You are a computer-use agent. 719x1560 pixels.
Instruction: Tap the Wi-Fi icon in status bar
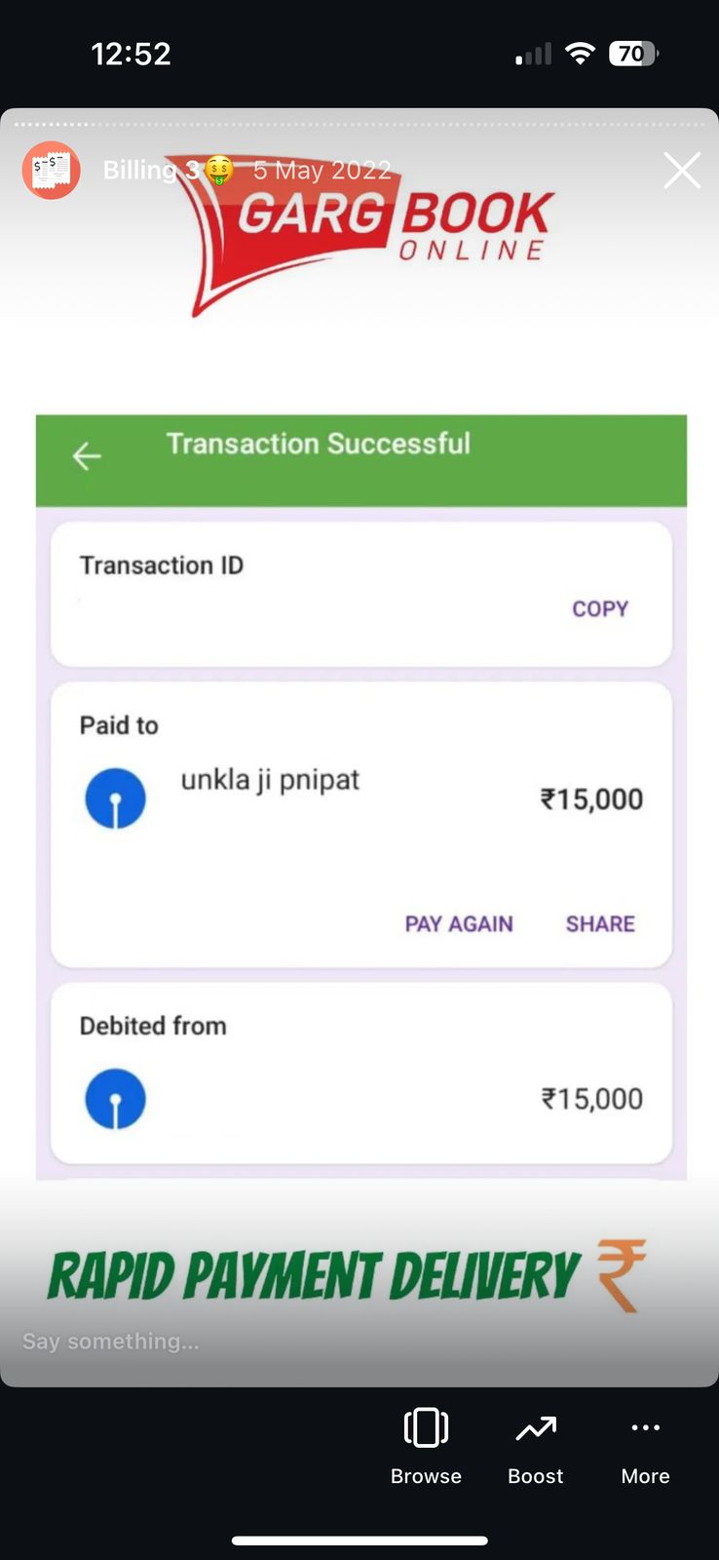[580, 54]
